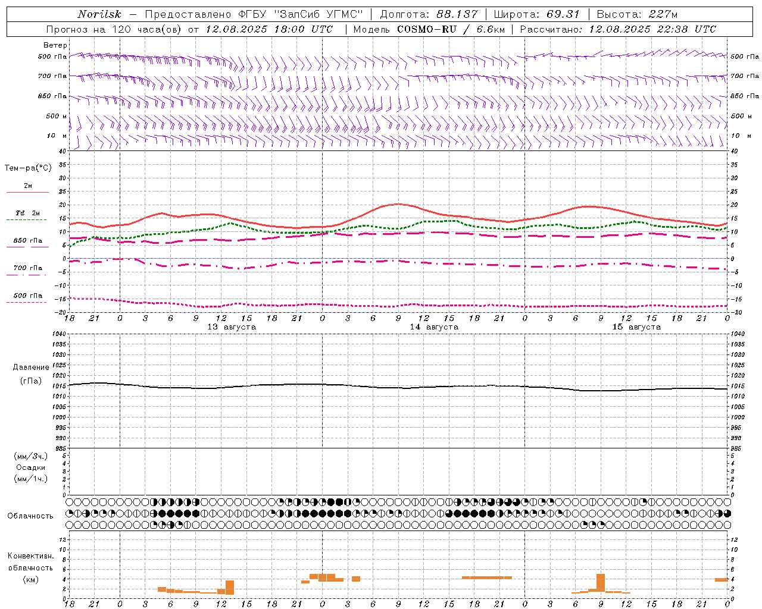Click the Ветер panel label
This screenshot has width=762, height=609.
pyautogui.click(x=55, y=45)
